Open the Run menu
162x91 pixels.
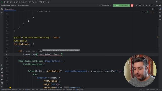[33, 2]
